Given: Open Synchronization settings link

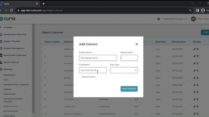Looking at the screenshot, I should 11,111.
